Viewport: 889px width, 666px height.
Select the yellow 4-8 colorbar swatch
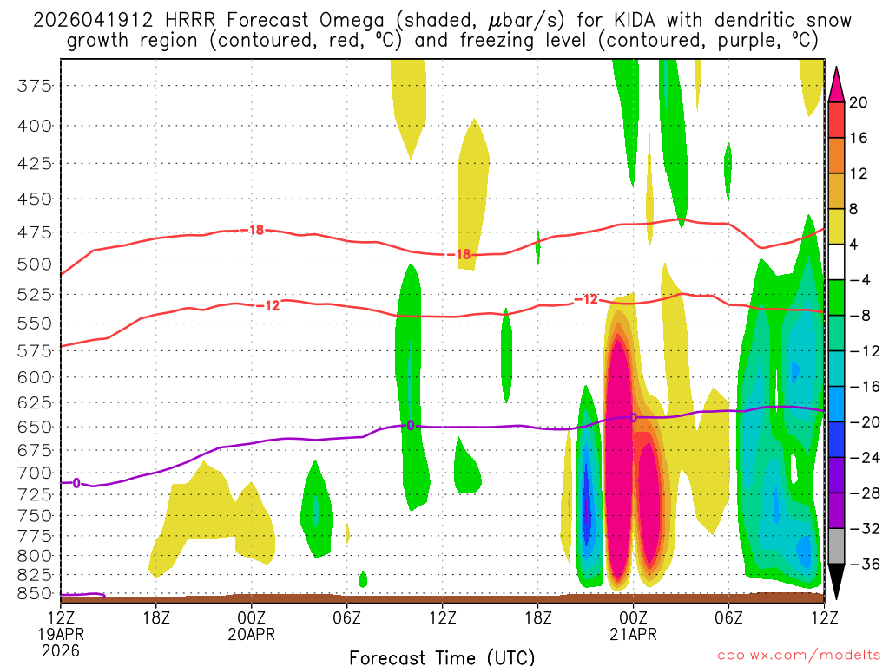tap(836, 226)
